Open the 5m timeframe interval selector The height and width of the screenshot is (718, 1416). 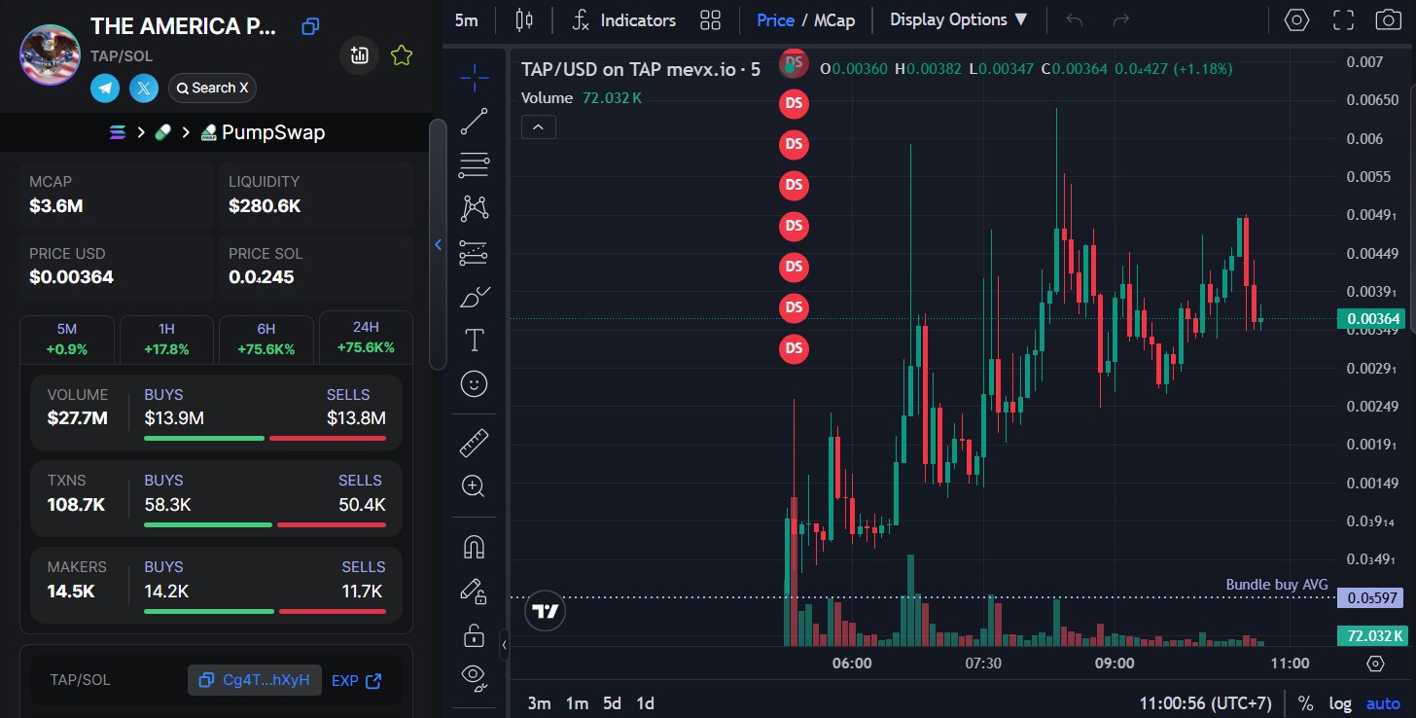[x=467, y=19]
